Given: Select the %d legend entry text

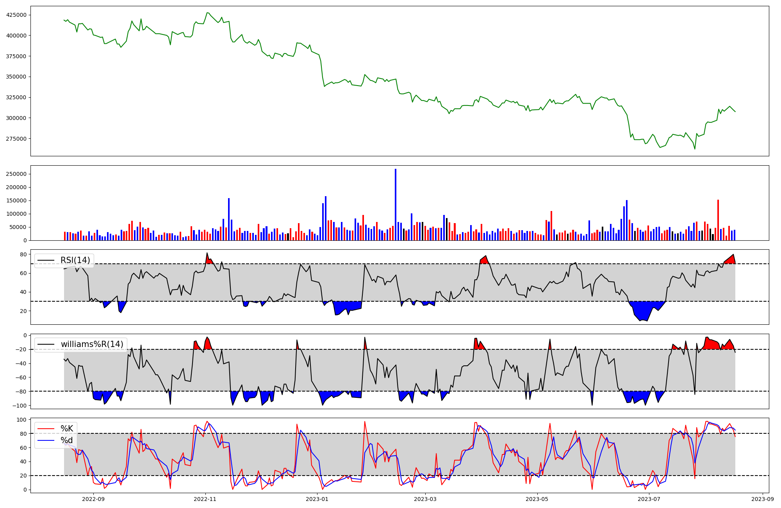Looking at the screenshot, I should pos(67,440).
